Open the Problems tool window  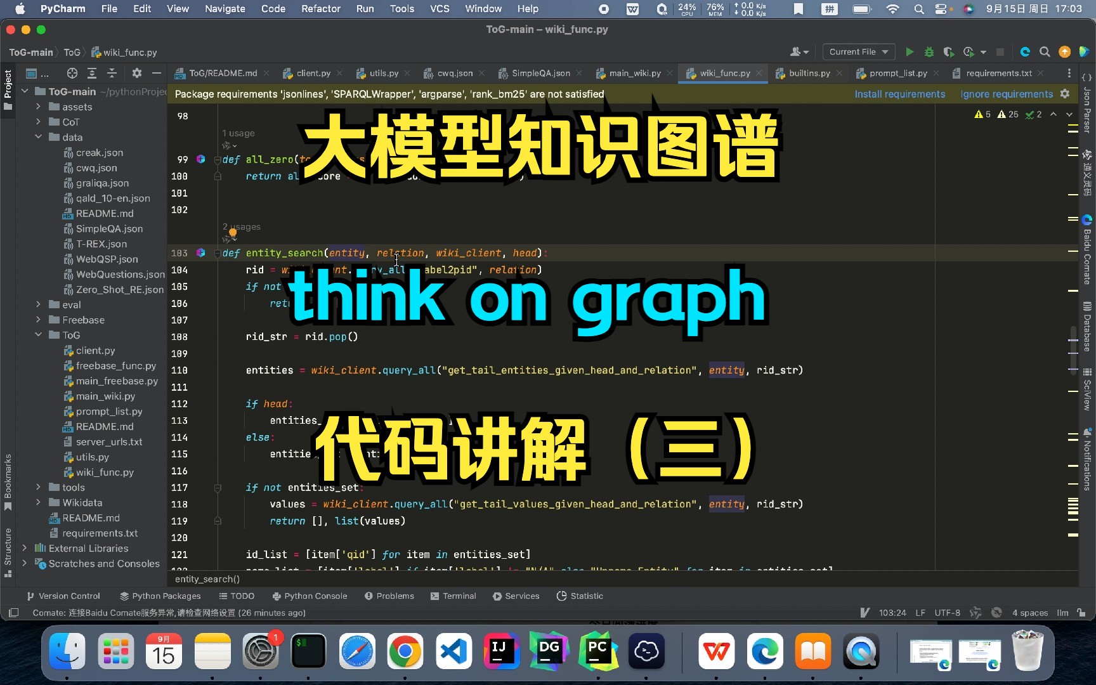(389, 596)
